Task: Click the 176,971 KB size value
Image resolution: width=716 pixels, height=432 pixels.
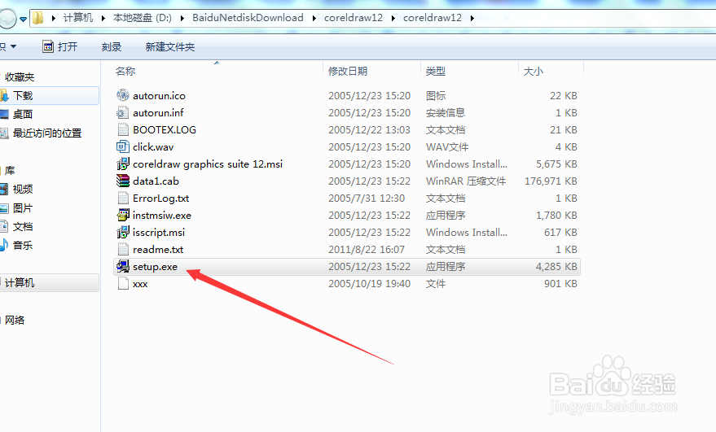Action: click(551, 181)
